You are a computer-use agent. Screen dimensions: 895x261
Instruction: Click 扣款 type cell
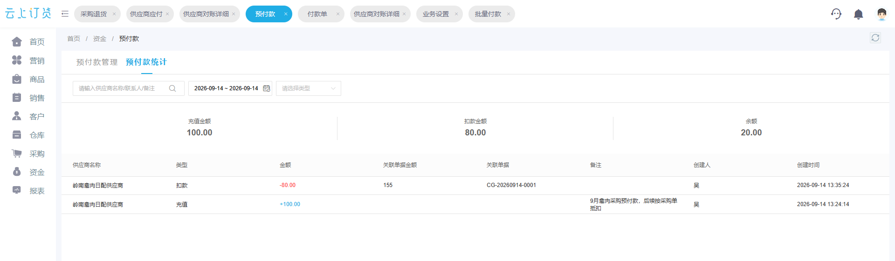coord(182,185)
